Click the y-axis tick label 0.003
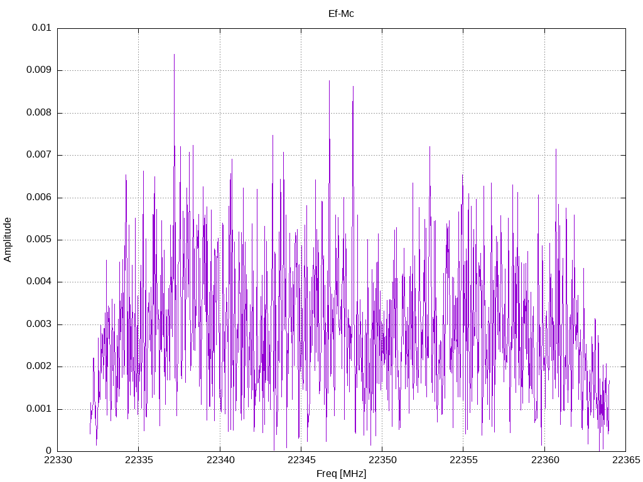This screenshot has width=643, height=482. click(39, 324)
